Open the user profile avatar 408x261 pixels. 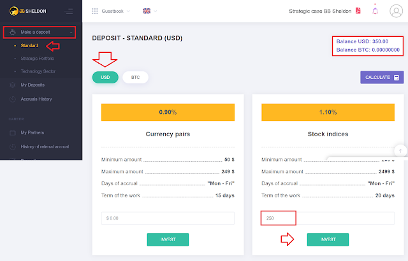[x=396, y=11]
